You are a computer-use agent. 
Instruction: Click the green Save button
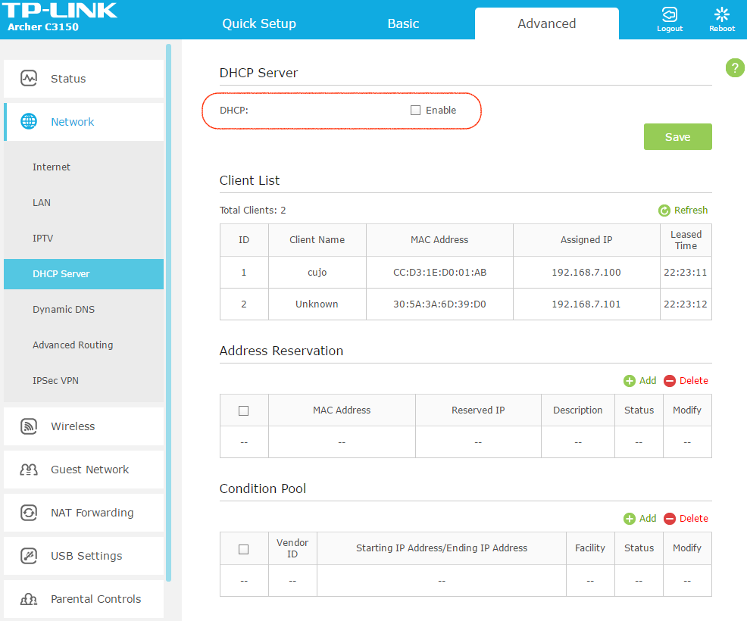click(x=677, y=136)
